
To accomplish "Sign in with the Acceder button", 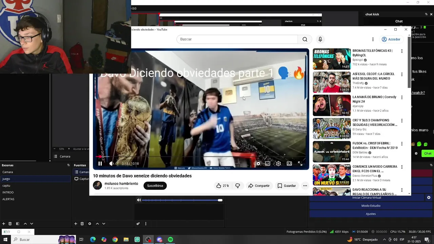I will (x=391, y=39).
